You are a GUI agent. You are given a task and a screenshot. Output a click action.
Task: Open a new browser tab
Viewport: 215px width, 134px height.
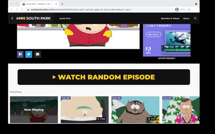point(62,4)
